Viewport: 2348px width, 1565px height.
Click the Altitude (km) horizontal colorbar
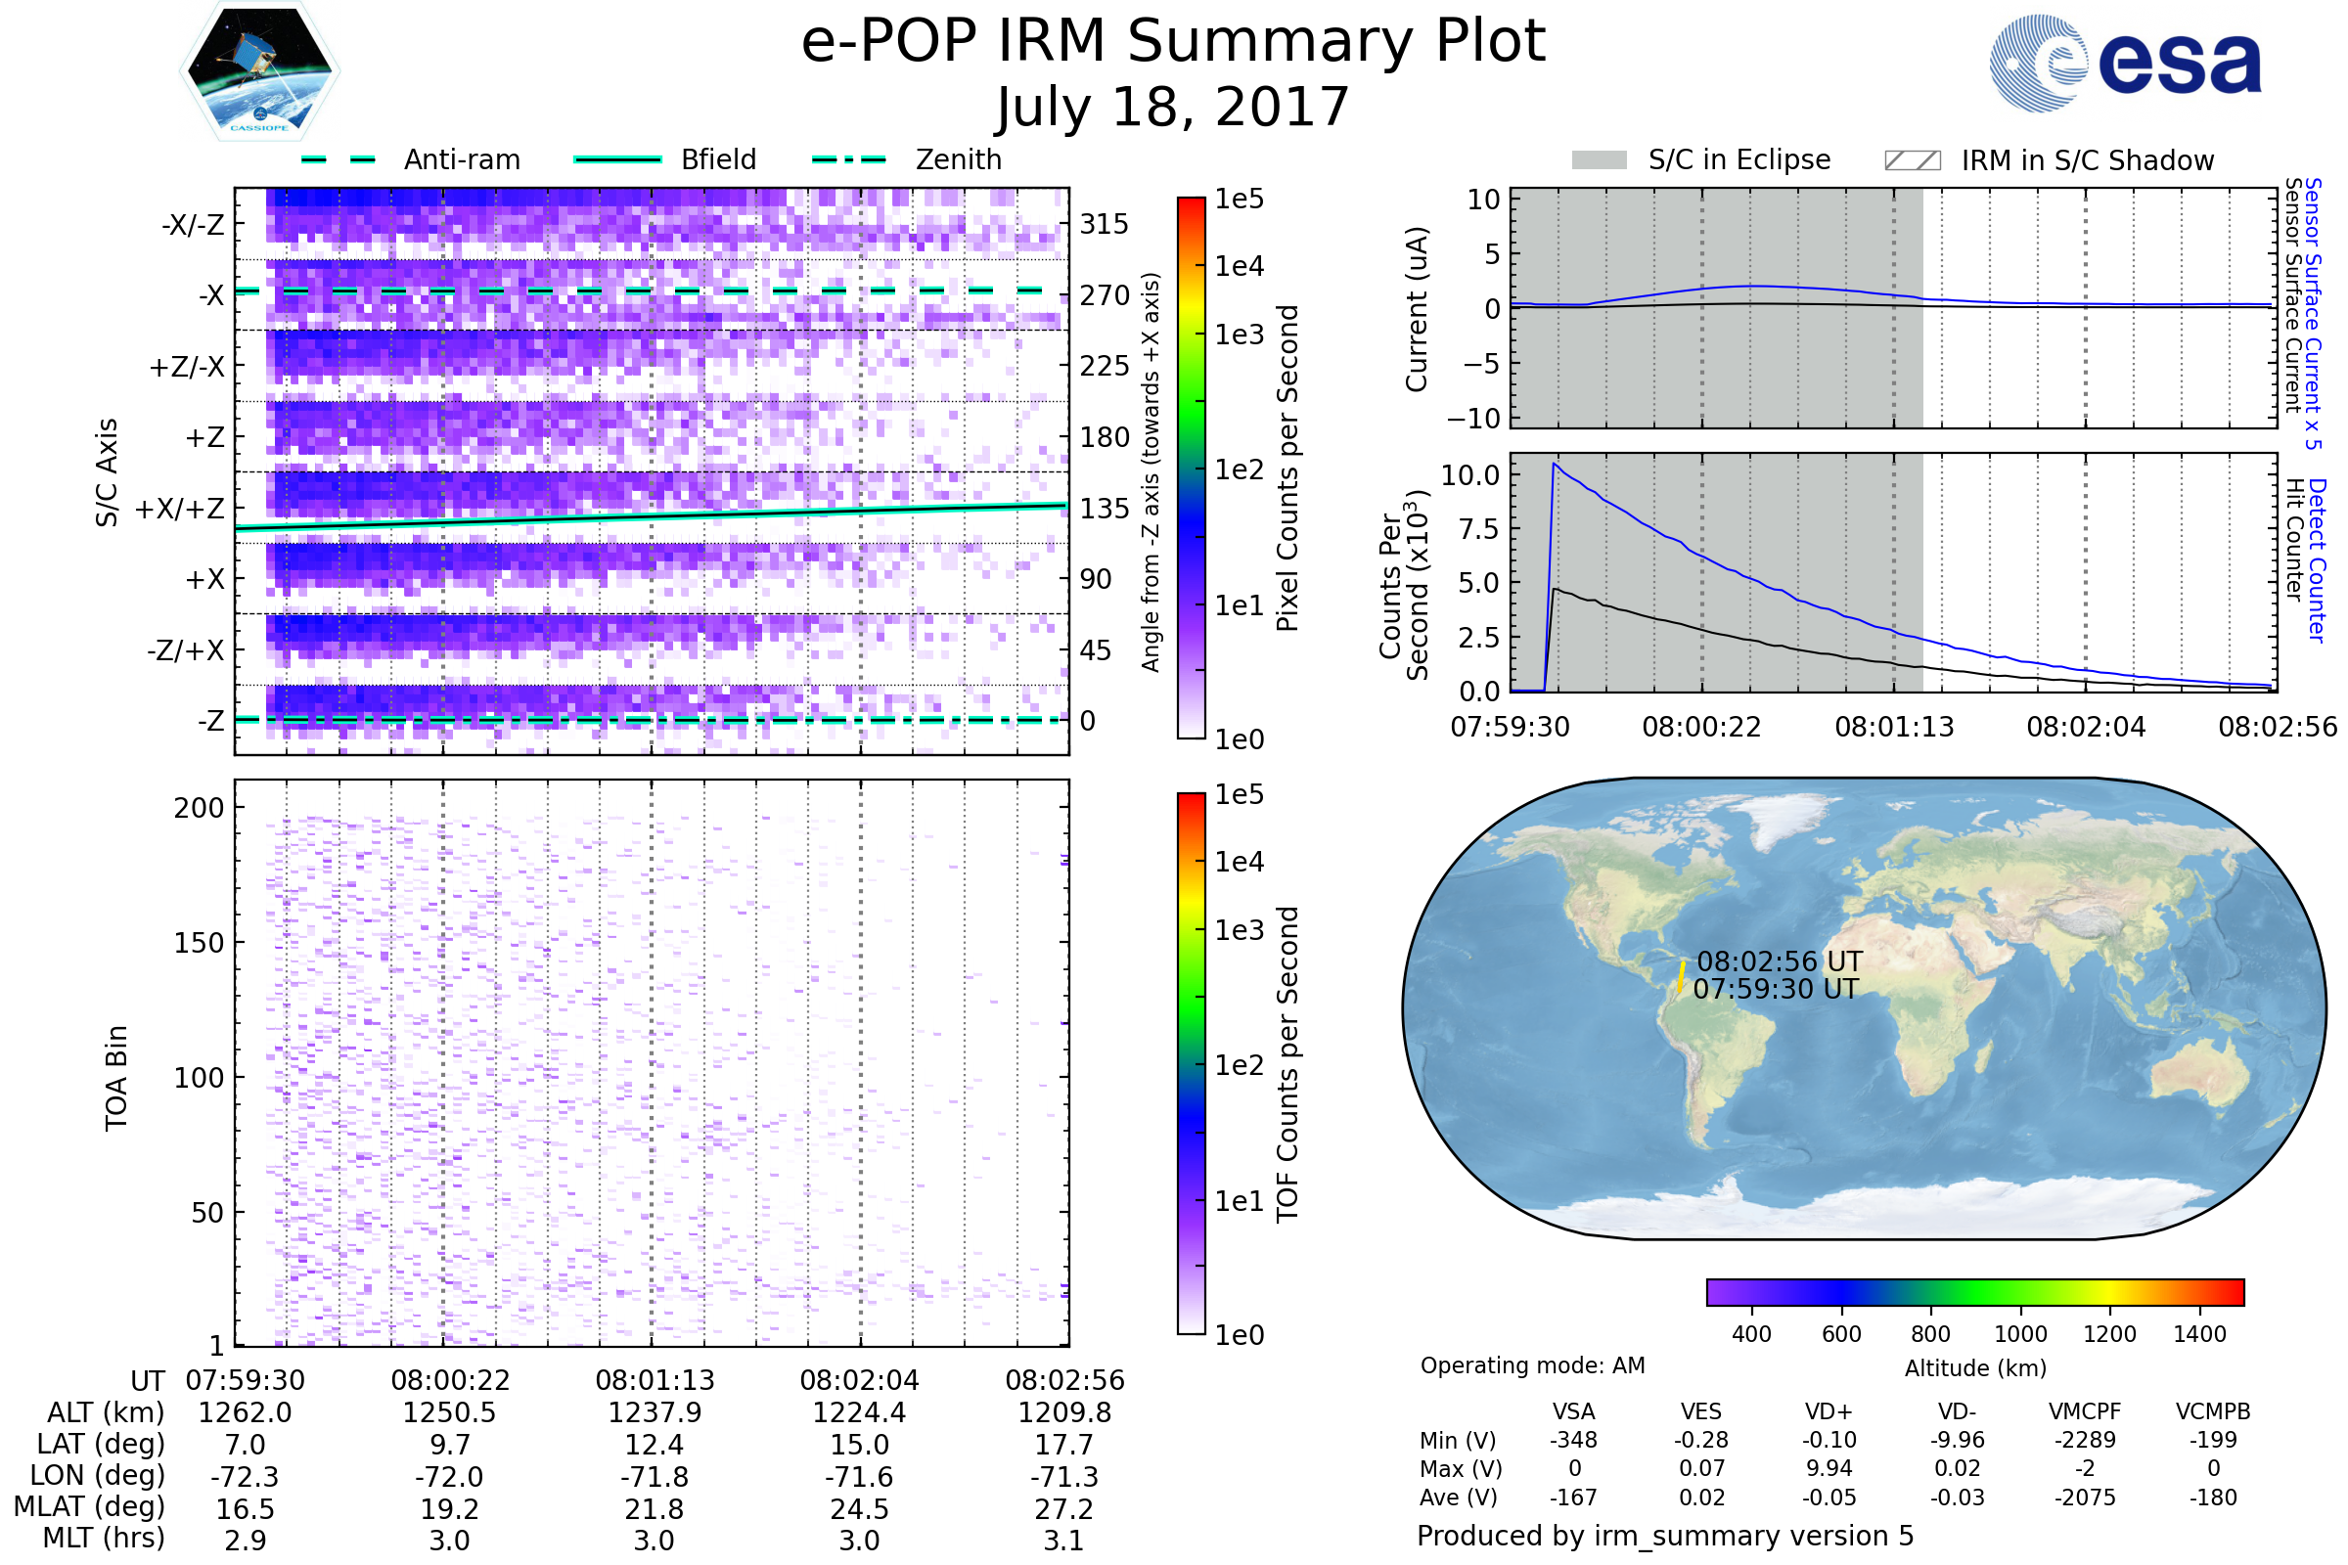1974,1291
